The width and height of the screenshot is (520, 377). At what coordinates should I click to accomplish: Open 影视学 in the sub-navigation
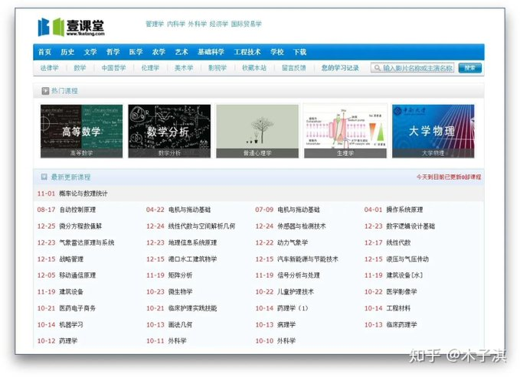217,68
